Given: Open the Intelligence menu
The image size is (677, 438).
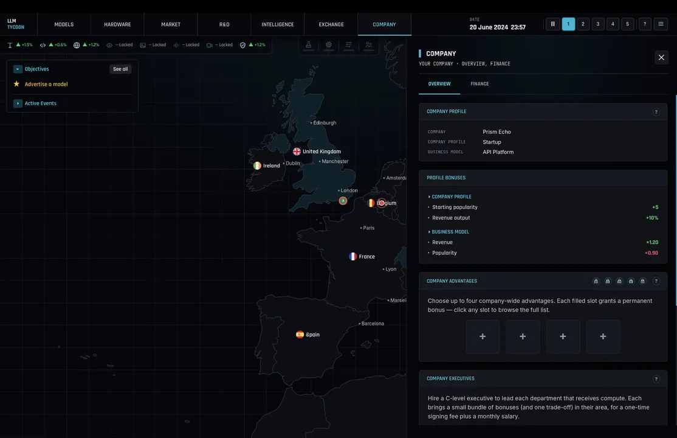Looking at the screenshot, I should pyautogui.click(x=278, y=25).
